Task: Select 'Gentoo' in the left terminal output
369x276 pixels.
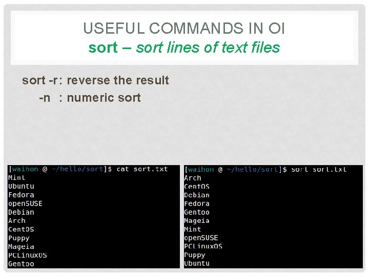Action: pos(21,264)
